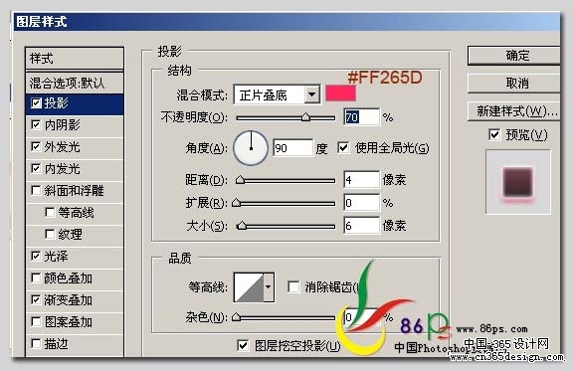Enable the 图案叠加 checkbox

click(36, 322)
